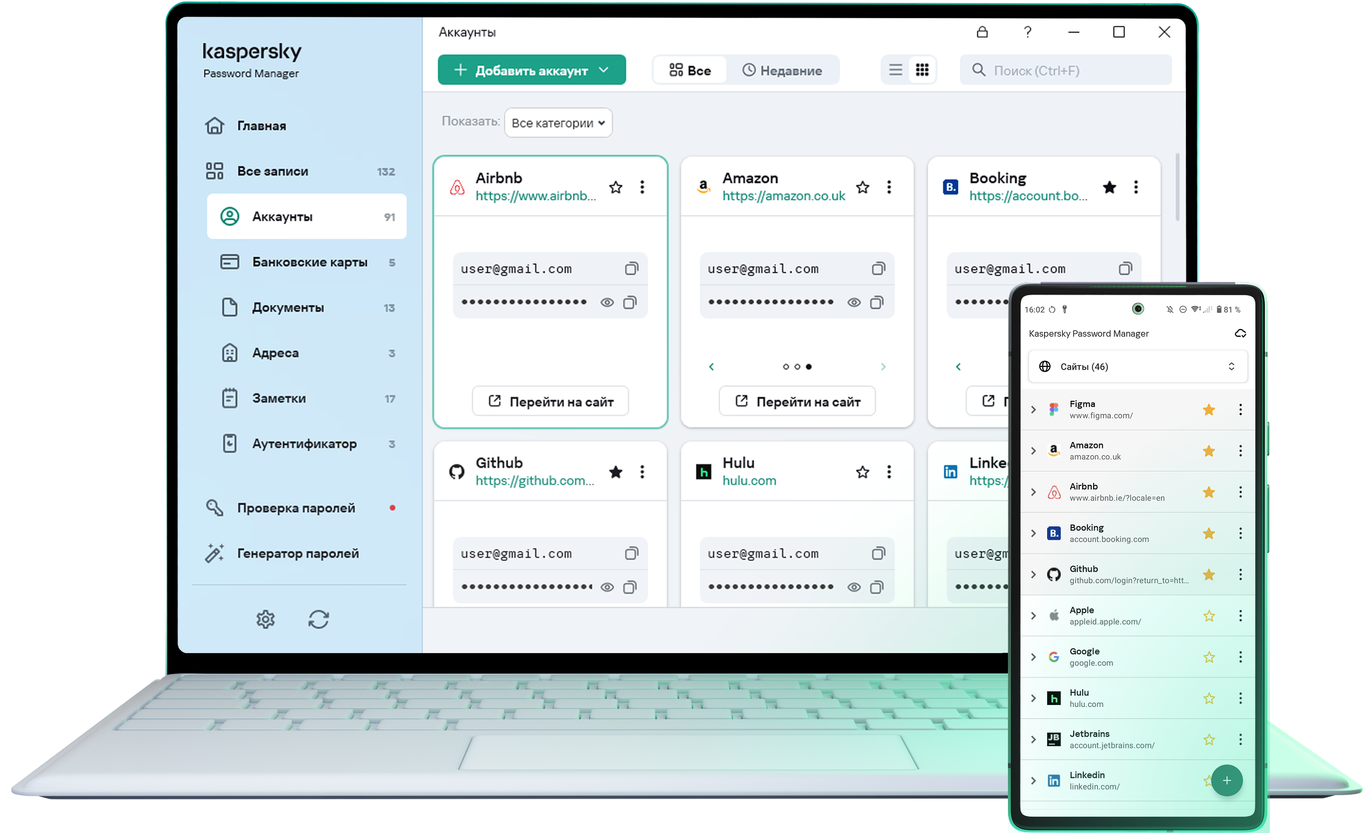Click the lock vault icon in title bar
Image resolution: width=1370 pixels, height=833 pixels.
click(982, 32)
